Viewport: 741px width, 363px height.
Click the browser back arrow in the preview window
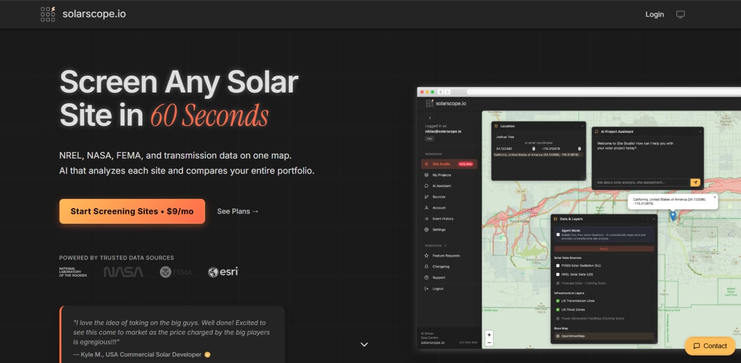coord(441,92)
